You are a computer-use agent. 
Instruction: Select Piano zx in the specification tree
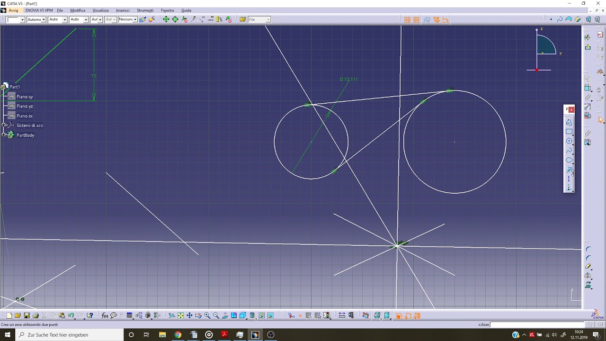[25, 116]
